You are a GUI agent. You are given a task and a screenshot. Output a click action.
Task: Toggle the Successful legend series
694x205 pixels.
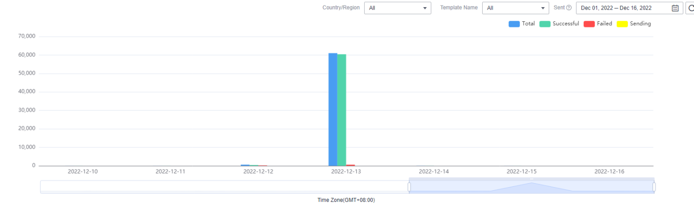pos(559,24)
